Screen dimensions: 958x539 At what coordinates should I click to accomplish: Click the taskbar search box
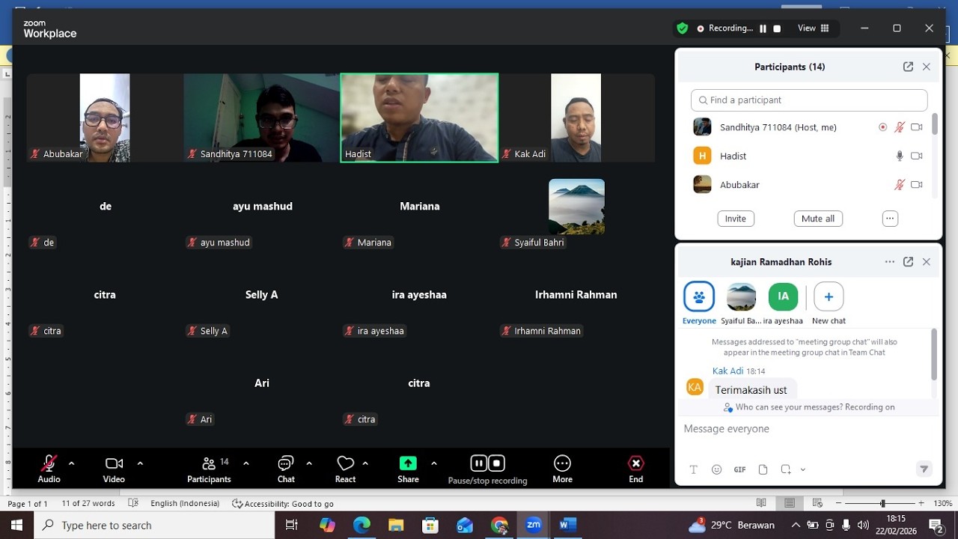tap(155, 526)
